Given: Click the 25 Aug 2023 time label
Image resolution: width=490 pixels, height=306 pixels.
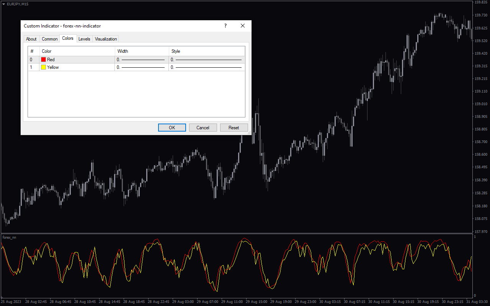Looking at the screenshot, I should click(x=10, y=301).
